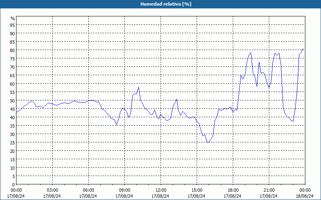
Task: Select the "65" humidity axis label
Action: click(12, 75)
